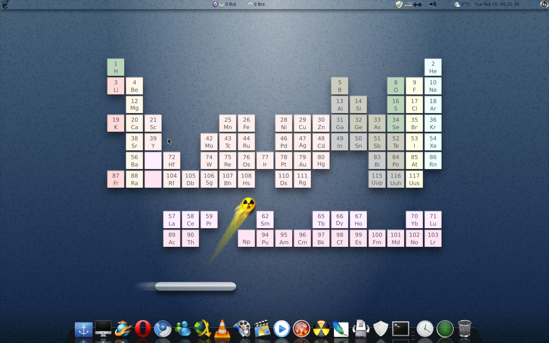Open the 3 °C weather indicator
This screenshot has width=549, height=343.
pos(462,5)
